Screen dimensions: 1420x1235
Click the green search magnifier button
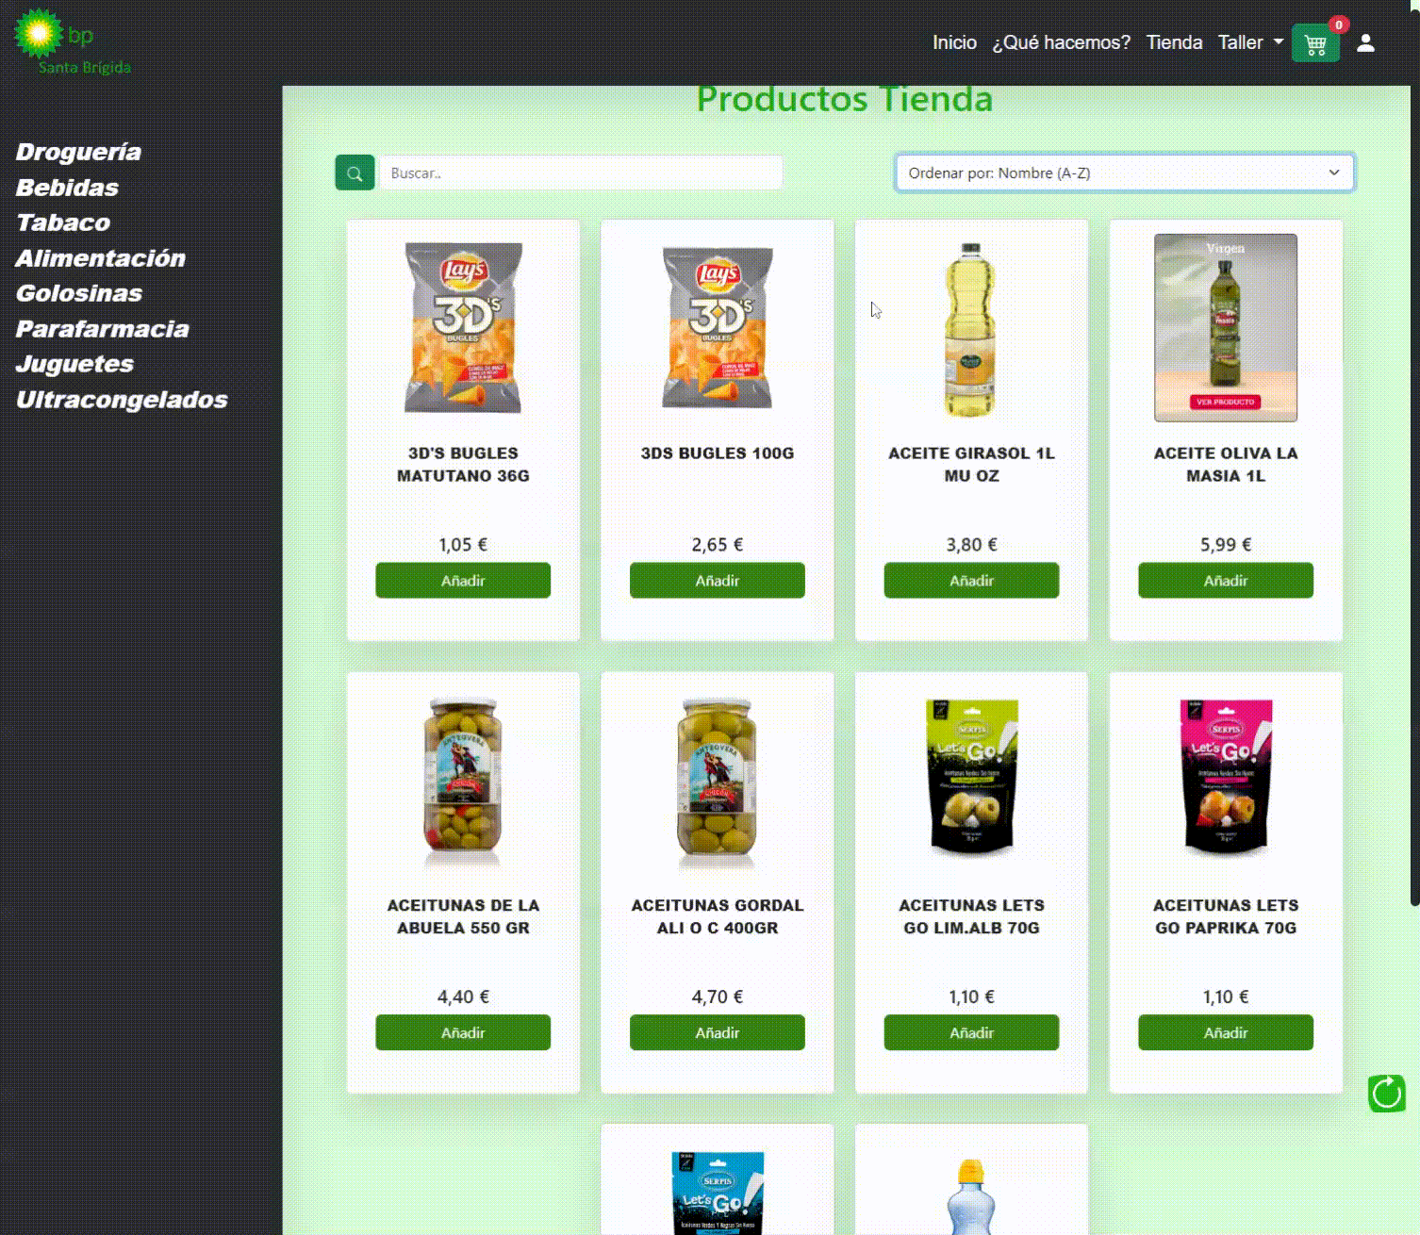pyautogui.click(x=355, y=173)
